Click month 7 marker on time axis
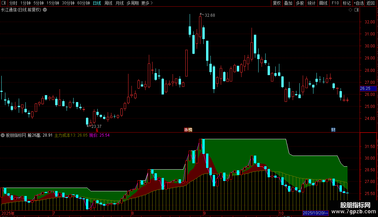The width and height of the screenshot is (378, 217). tap(54, 213)
